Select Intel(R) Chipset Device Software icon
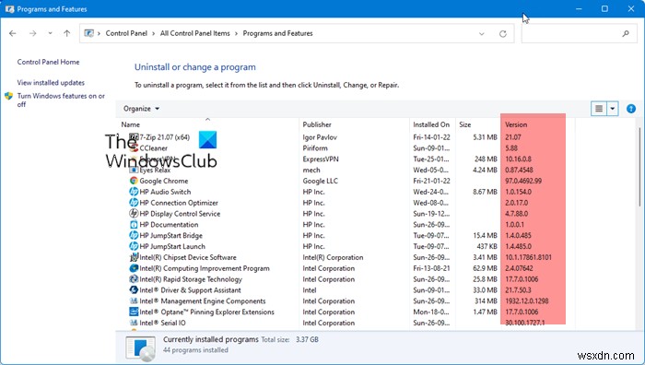This screenshot has height=365, width=645. 134,257
